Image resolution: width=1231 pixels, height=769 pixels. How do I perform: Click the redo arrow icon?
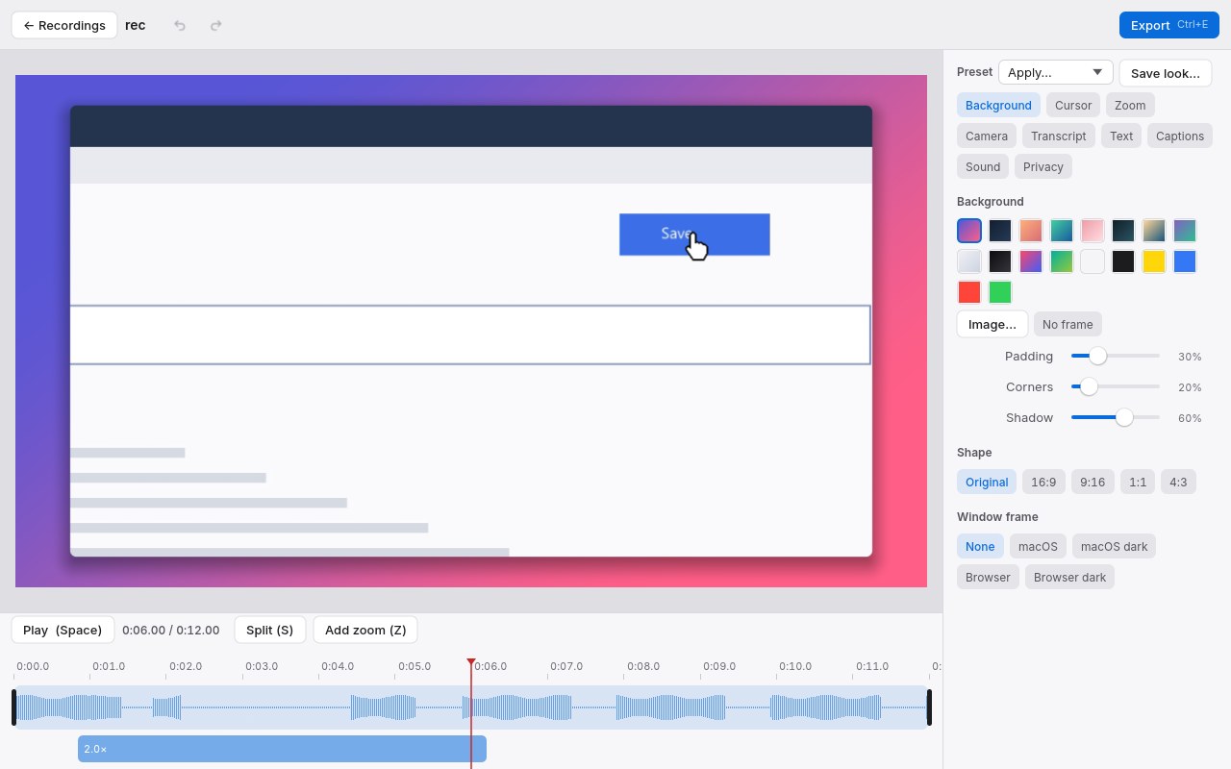[216, 25]
